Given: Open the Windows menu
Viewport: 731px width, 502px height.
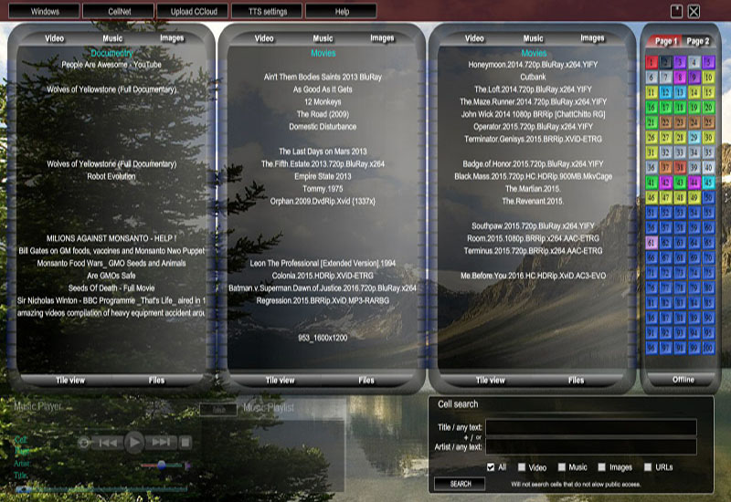Looking at the screenshot, I should 44,12.
